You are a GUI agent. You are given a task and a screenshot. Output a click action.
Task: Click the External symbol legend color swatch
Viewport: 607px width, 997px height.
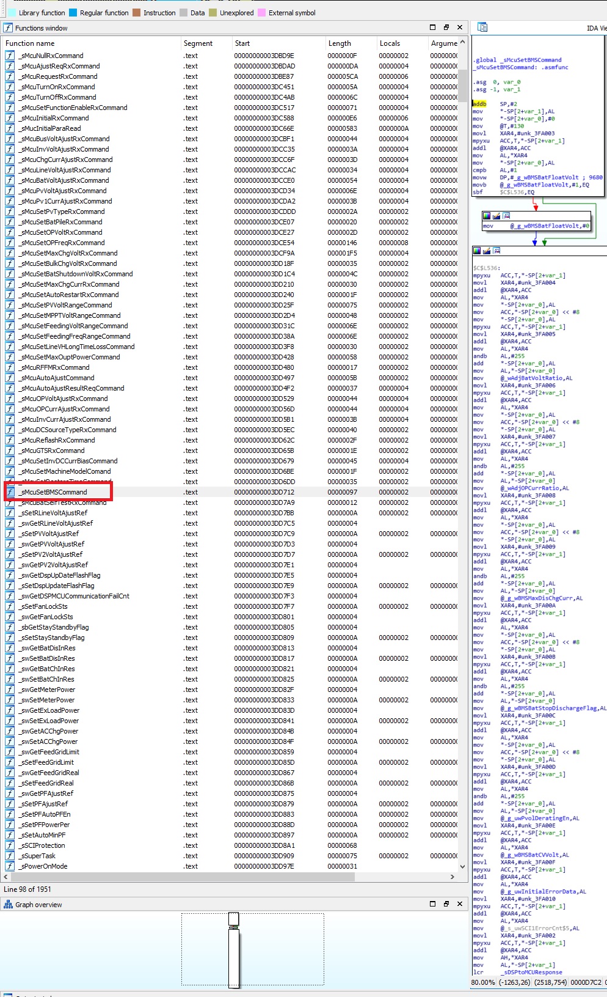[x=262, y=13]
